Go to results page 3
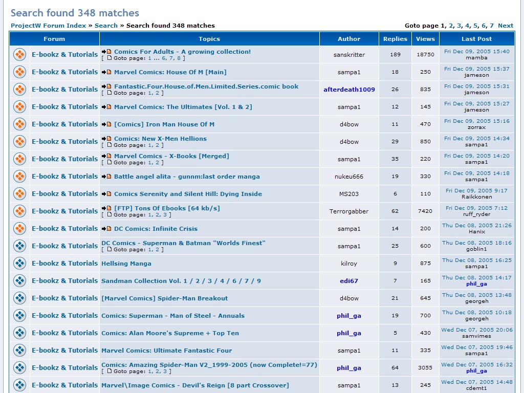524x393 pixels. [x=459, y=26]
